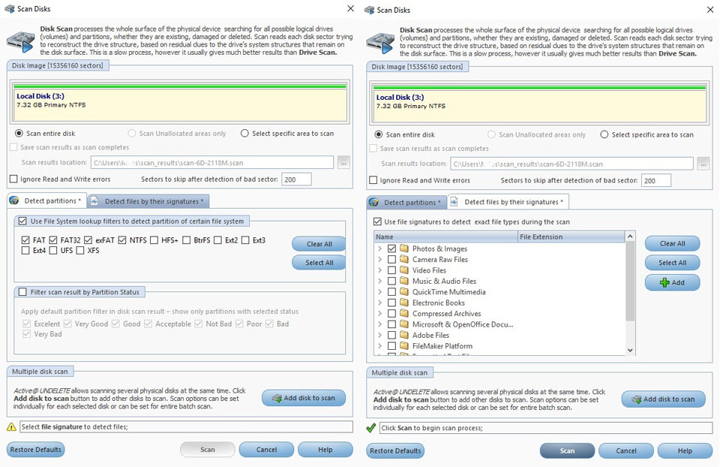Expand the Camera Raw Files tree node
This screenshot has height=467, width=720.
point(379,259)
